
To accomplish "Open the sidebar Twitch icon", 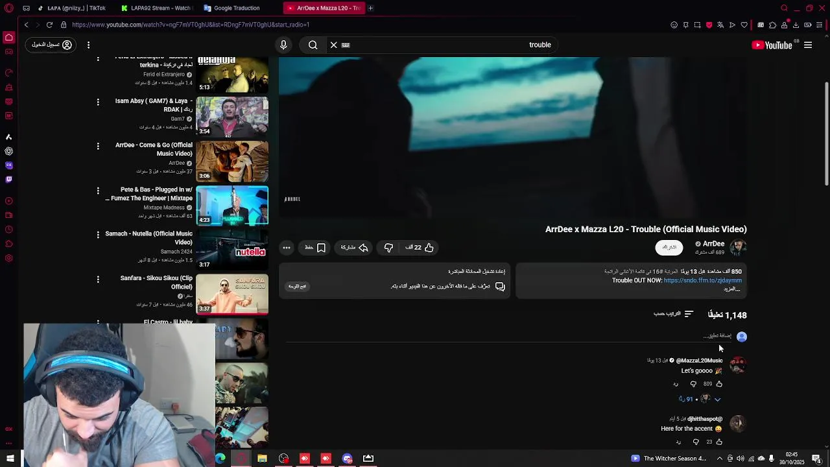I will click(x=8, y=180).
